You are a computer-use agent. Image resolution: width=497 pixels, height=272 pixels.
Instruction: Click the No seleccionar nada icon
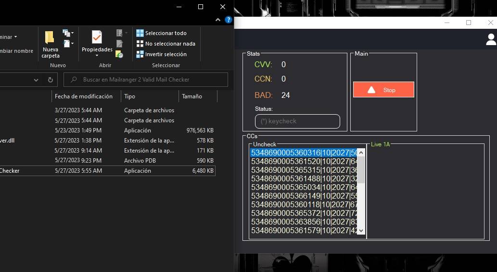[140, 44]
